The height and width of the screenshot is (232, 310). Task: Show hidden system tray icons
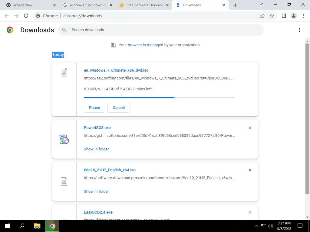(256, 226)
